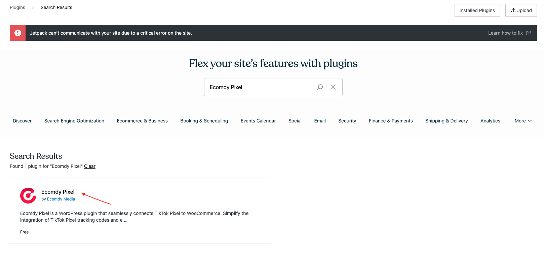
Task: Click 'Found 1 plugin for' result text
Action: (46, 166)
